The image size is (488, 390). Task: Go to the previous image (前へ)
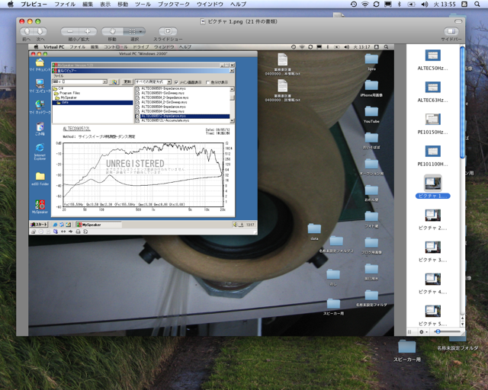coord(26,31)
